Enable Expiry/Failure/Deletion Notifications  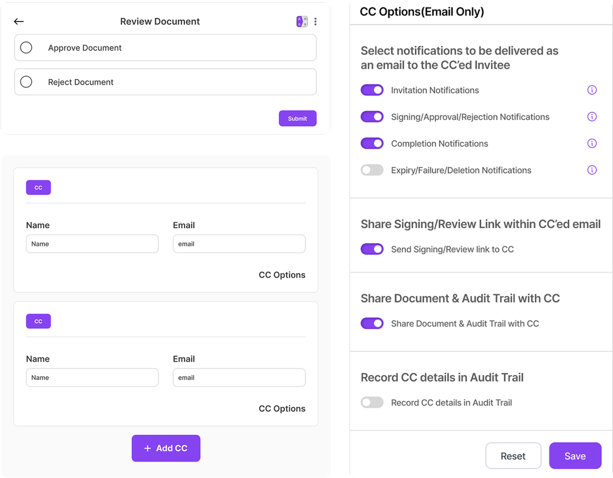pyautogui.click(x=372, y=170)
